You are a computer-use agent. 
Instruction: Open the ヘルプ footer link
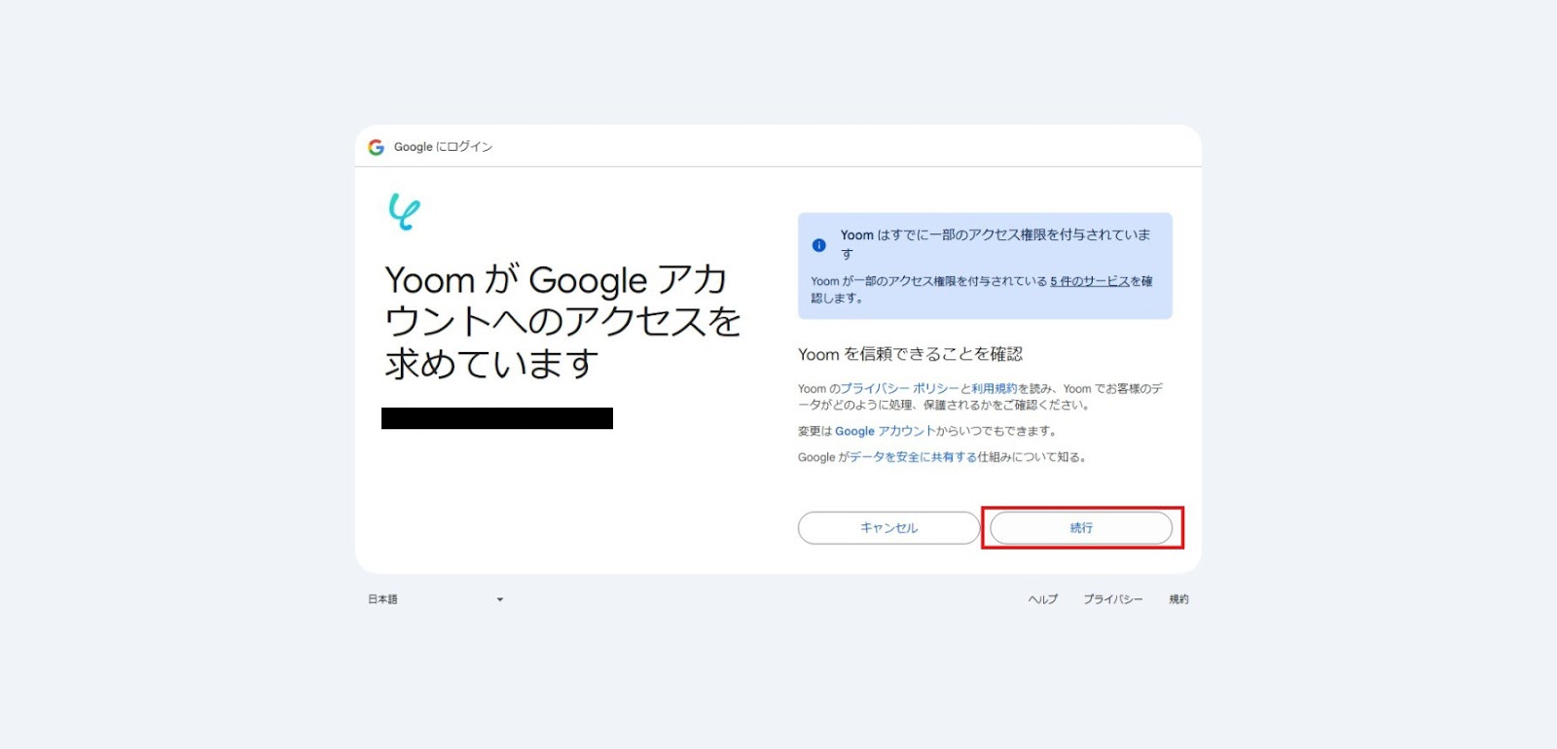point(1042,599)
